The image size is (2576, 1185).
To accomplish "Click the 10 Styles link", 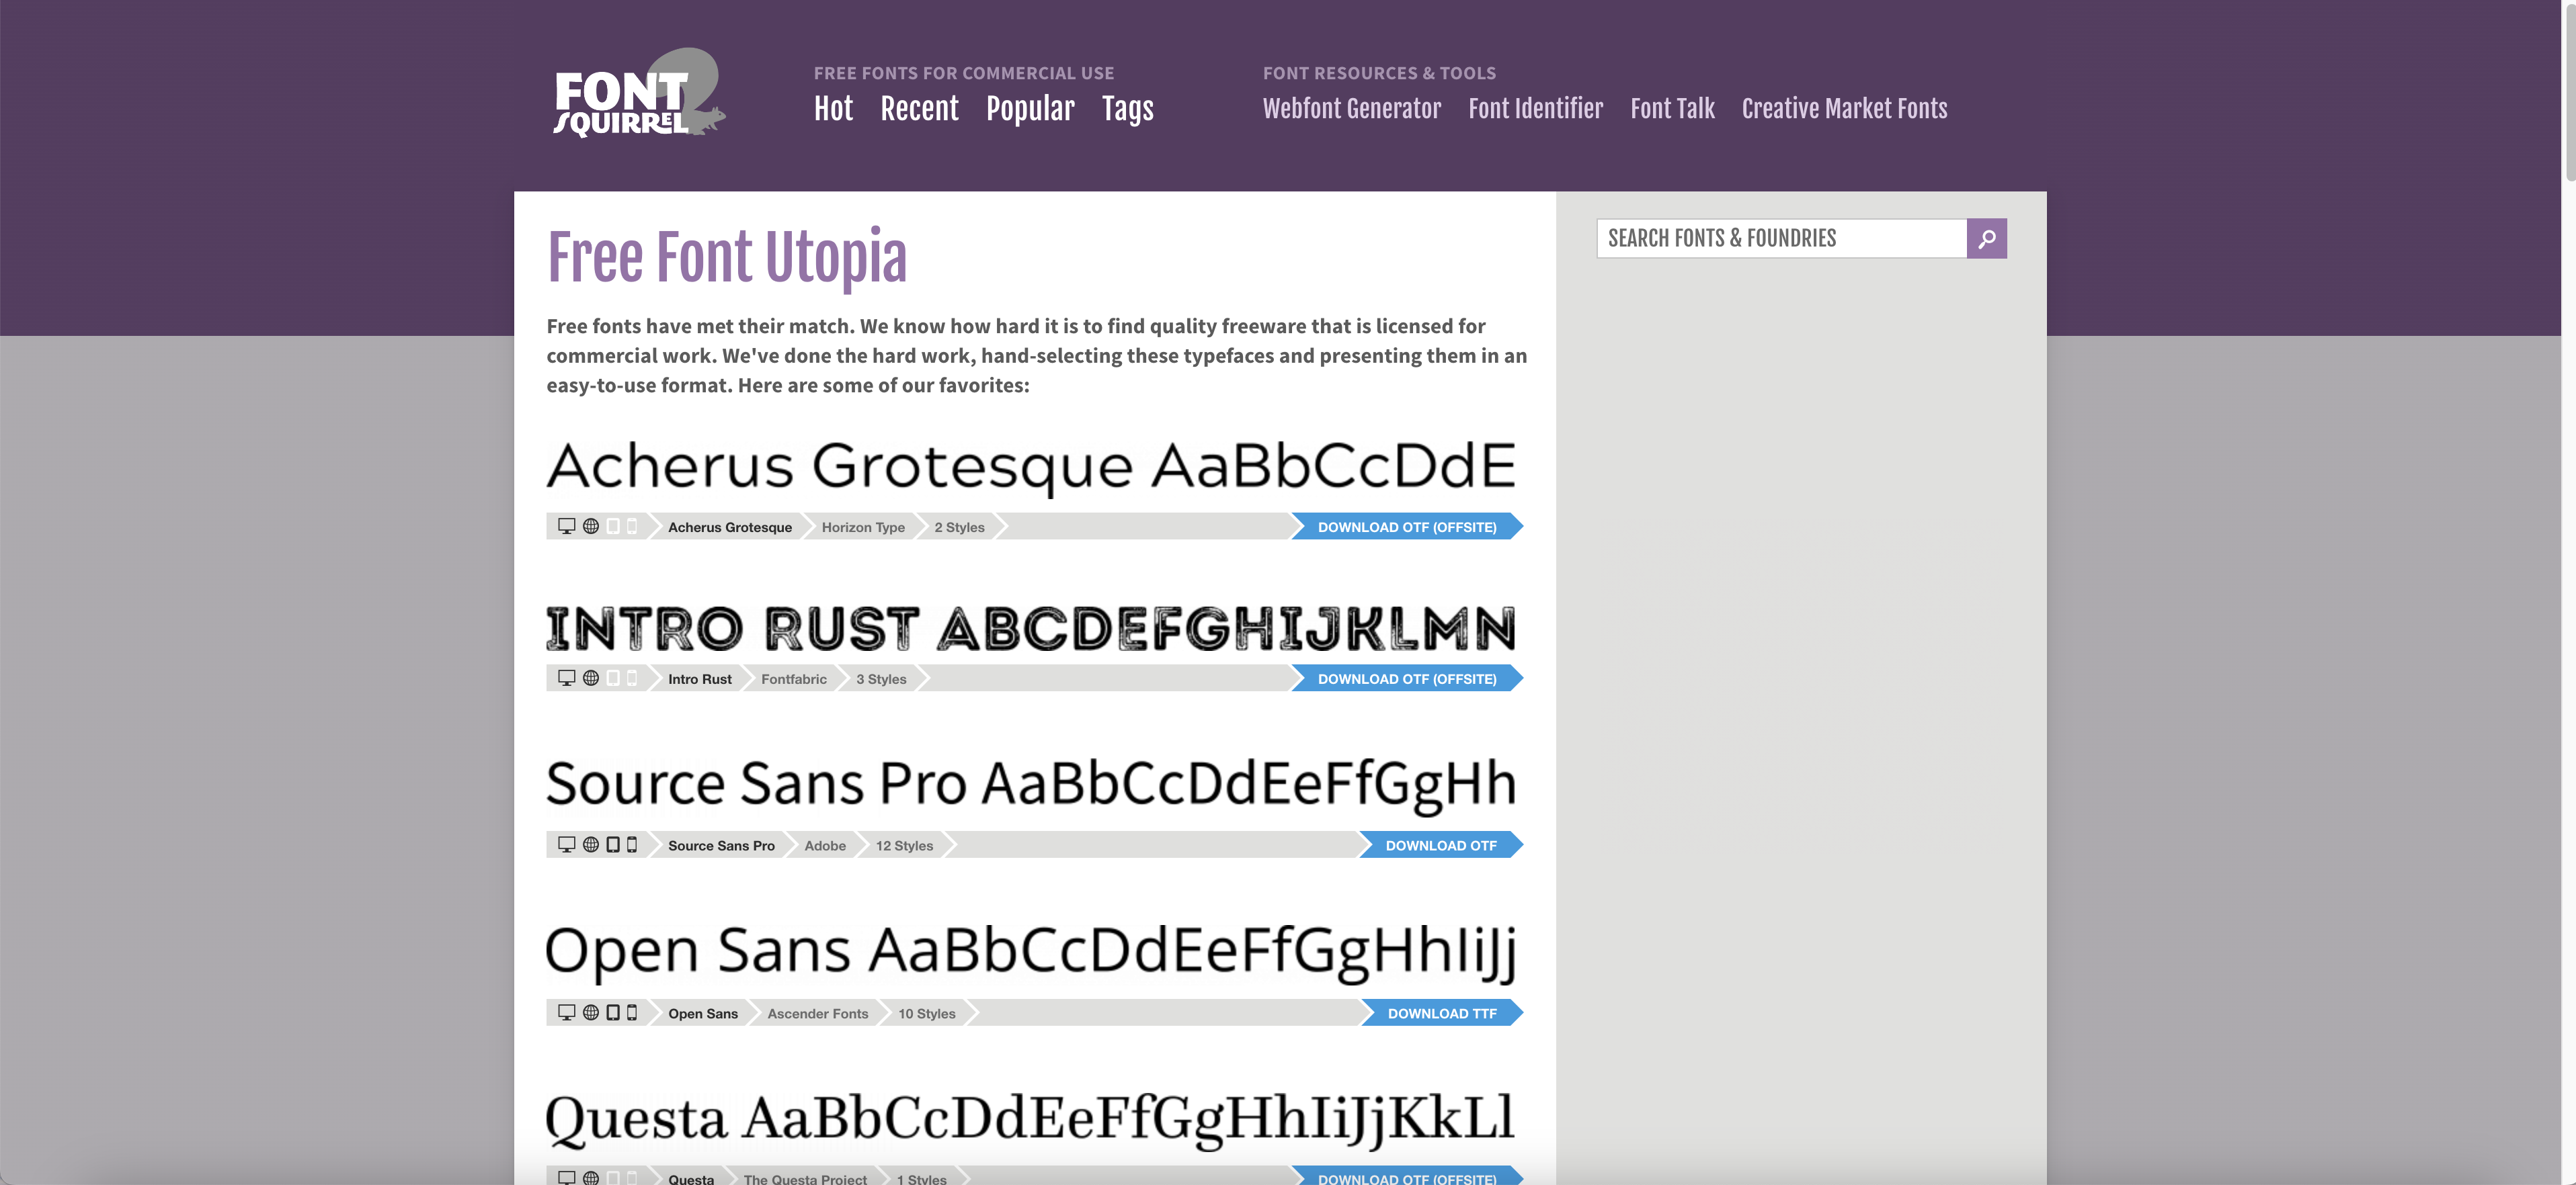I will pos(926,1014).
